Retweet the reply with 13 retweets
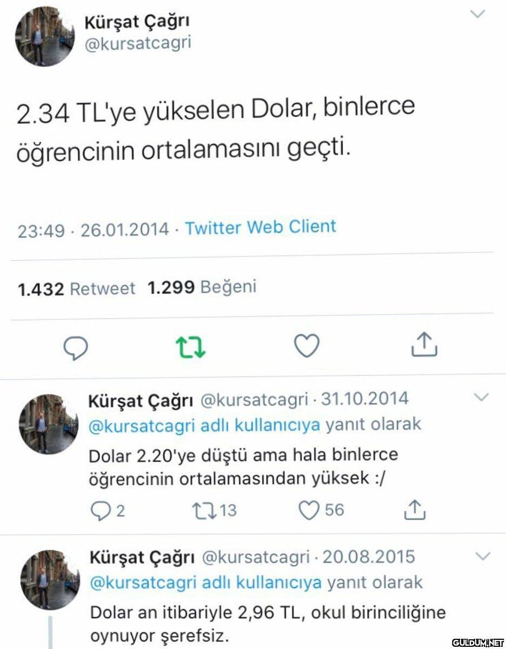The image size is (506, 649). click(214, 511)
